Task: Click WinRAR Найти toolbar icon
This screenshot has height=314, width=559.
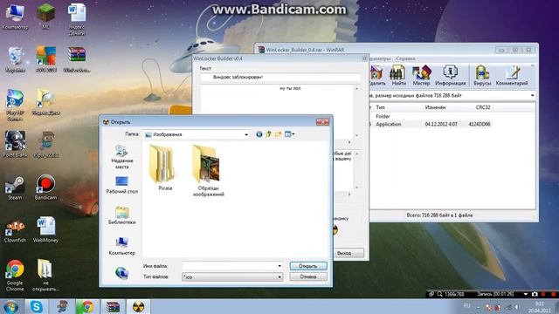Action: (398, 76)
